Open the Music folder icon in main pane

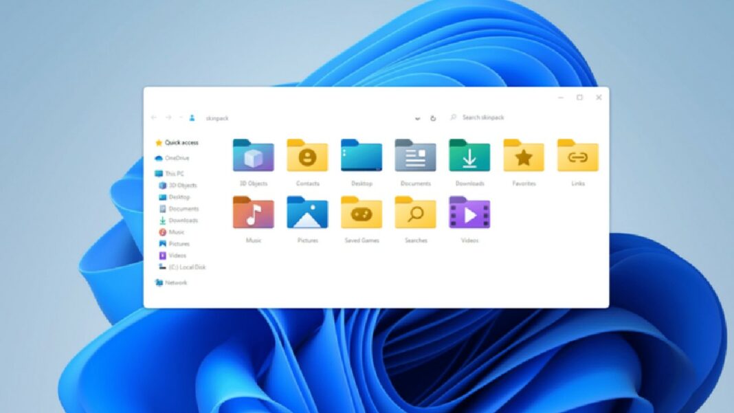pos(253,212)
